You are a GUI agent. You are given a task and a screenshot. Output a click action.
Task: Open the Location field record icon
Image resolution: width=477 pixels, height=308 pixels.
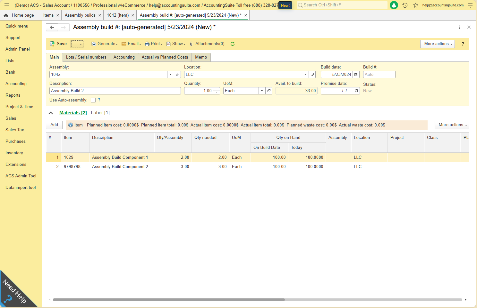click(312, 74)
